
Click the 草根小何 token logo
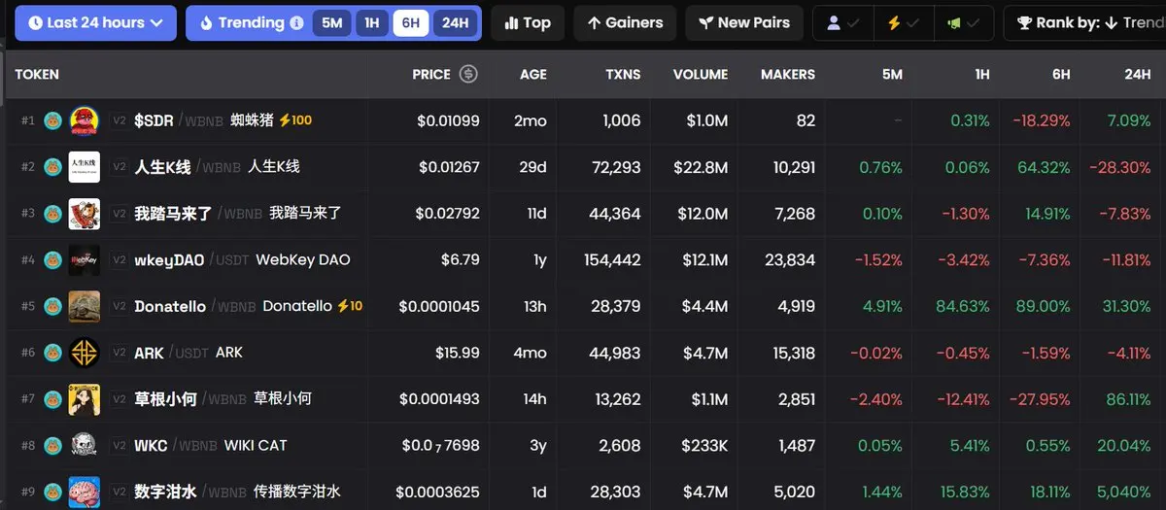point(85,398)
